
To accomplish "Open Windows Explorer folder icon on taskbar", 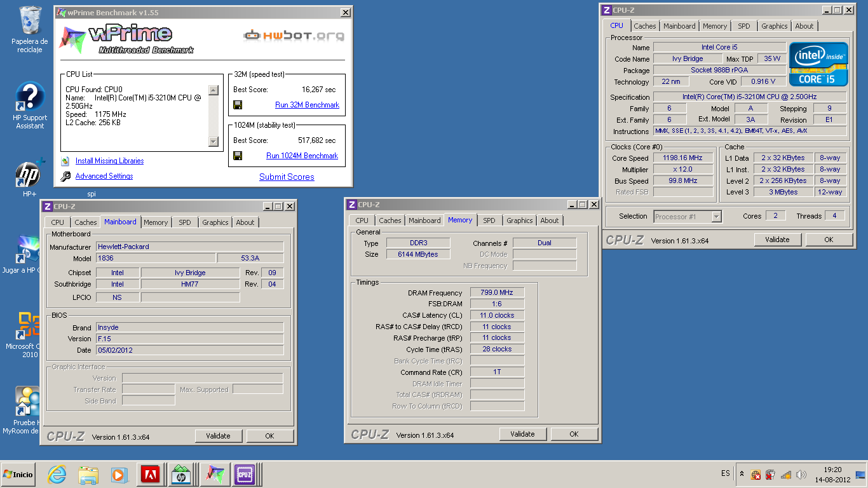I will [x=88, y=475].
